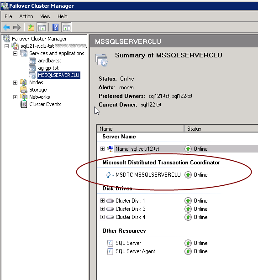Select Cluster Disk 1 resource
Viewport: 258px width, 280px height.
click(x=130, y=201)
